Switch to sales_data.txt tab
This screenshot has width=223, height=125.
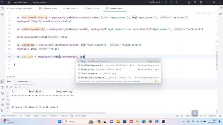[70, 8]
